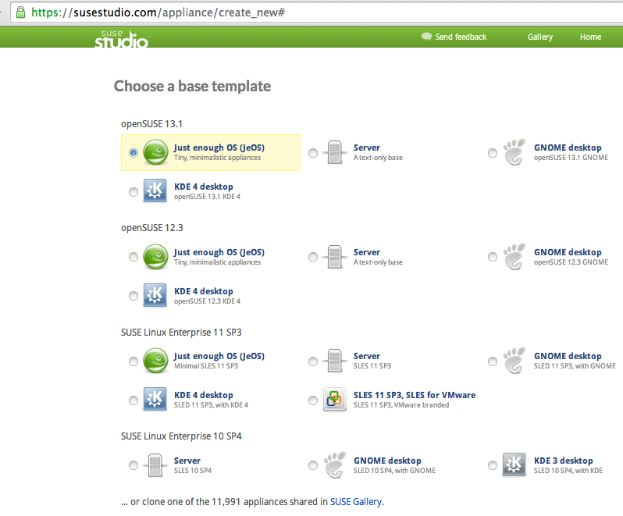The height and width of the screenshot is (516, 623).
Task: Click the openSUSE 12.3 KDE 4 icon
Action: (x=155, y=295)
